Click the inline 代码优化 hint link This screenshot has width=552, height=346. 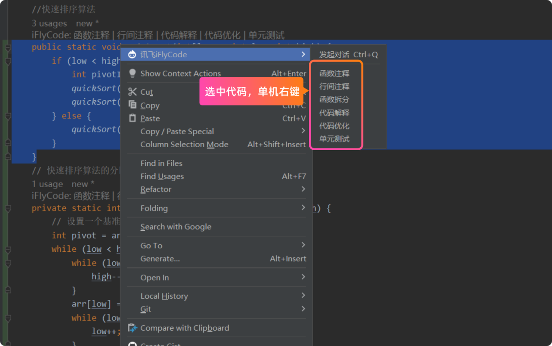click(222, 35)
